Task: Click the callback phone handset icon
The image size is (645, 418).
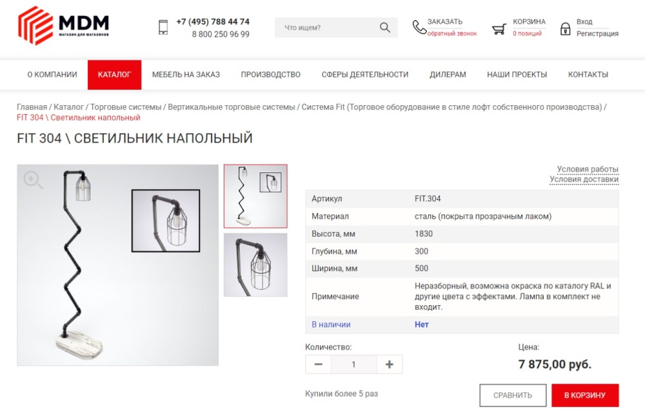Action: pos(419,27)
